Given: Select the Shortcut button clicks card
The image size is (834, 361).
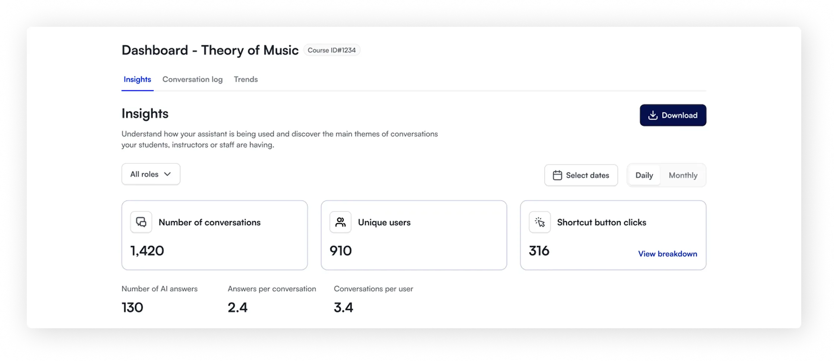Looking at the screenshot, I should click(x=613, y=235).
